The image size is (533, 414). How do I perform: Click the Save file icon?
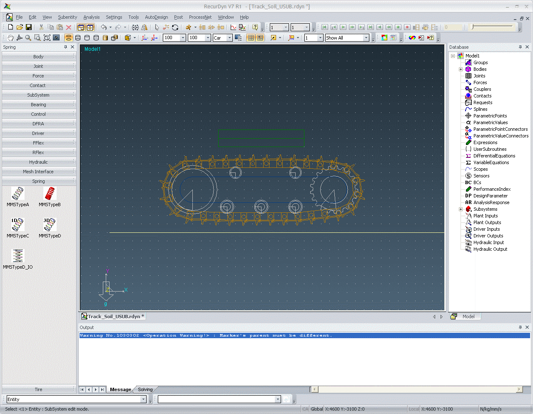29,27
